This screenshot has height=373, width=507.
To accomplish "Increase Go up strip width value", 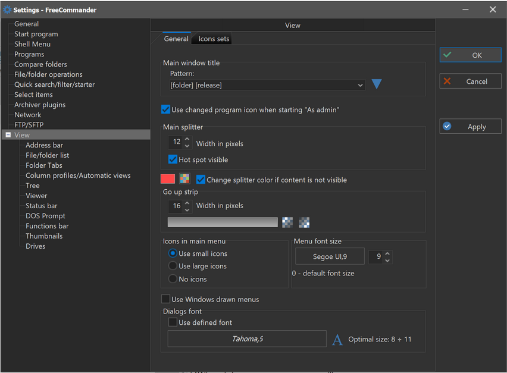I will tap(187, 203).
